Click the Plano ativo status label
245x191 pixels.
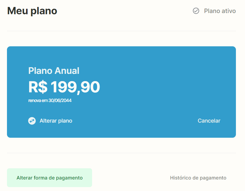[x=220, y=11]
